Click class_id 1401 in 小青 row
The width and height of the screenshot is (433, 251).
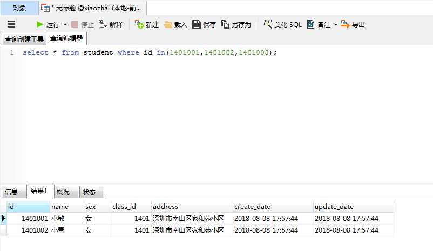coord(131,230)
